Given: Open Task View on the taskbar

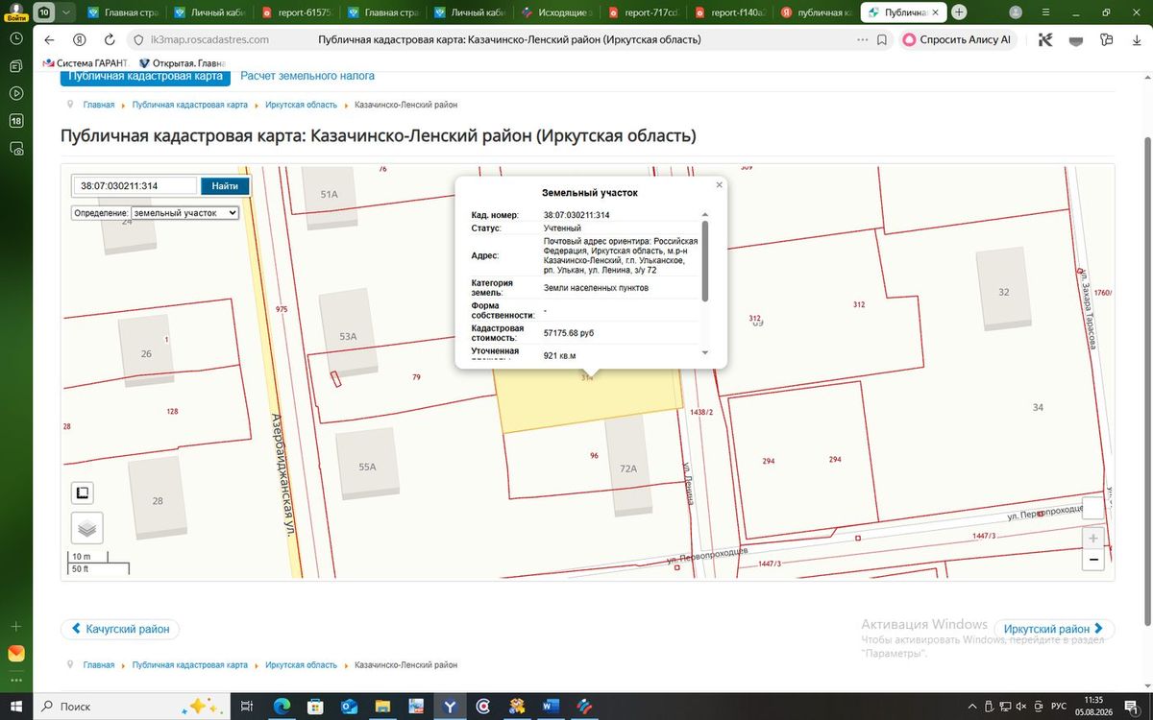Looking at the screenshot, I should click(x=247, y=706).
